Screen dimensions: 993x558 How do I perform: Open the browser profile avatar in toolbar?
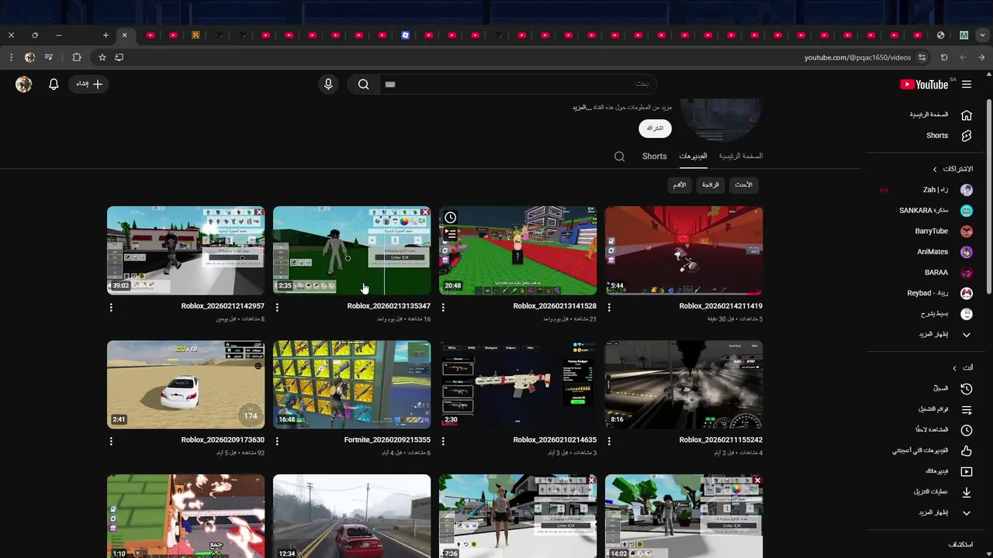tap(29, 57)
